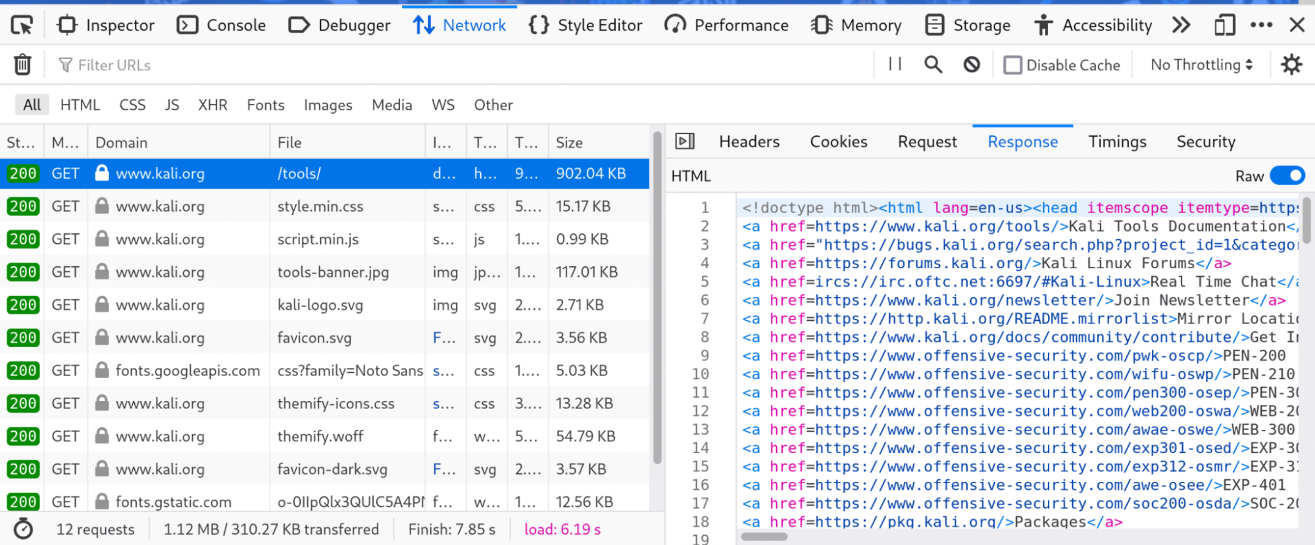Filter requests by WS
Image resolution: width=1315 pixels, height=545 pixels.
[443, 105]
